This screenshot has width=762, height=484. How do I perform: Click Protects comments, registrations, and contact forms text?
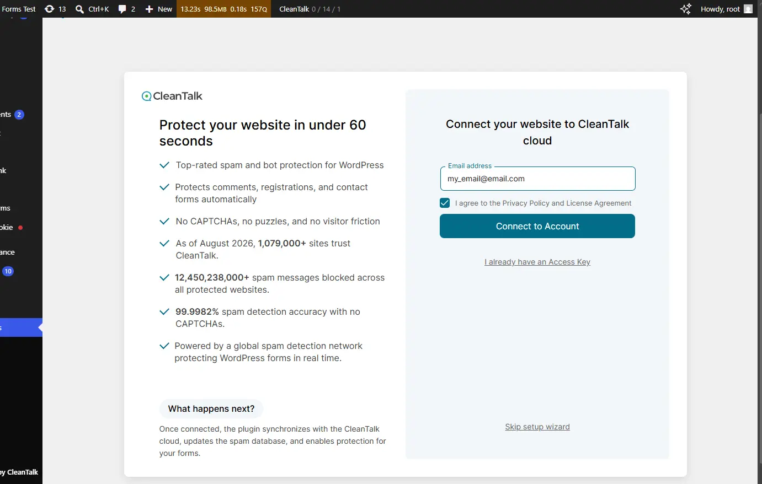click(271, 193)
